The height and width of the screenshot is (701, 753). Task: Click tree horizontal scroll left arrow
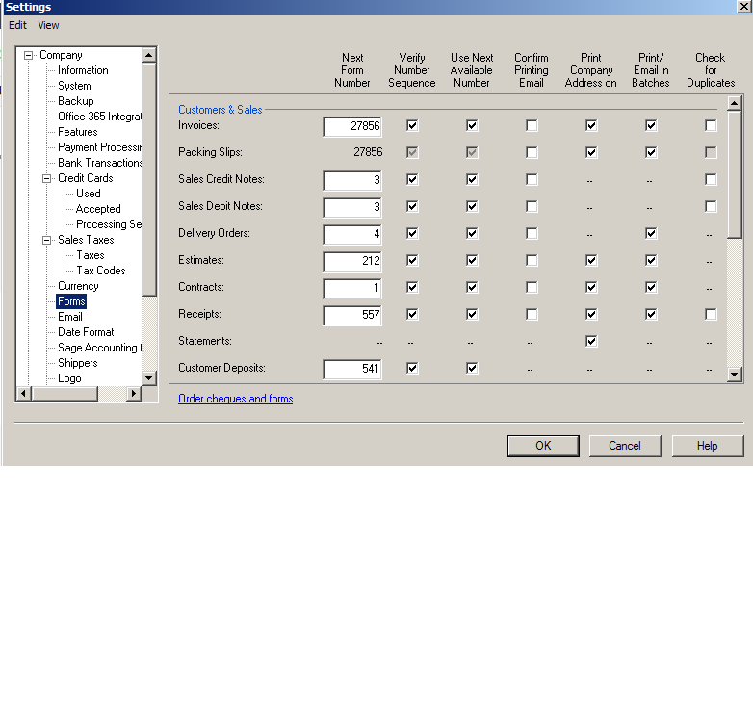click(23, 393)
